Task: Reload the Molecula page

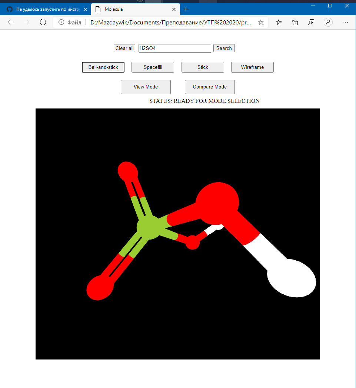Action: pyautogui.click(x=43, y=22)
